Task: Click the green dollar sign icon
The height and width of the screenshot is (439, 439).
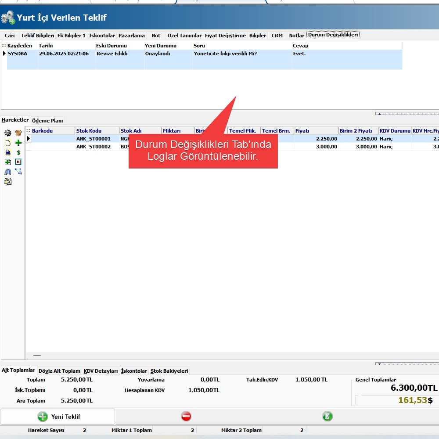Action: click(18, 152)
